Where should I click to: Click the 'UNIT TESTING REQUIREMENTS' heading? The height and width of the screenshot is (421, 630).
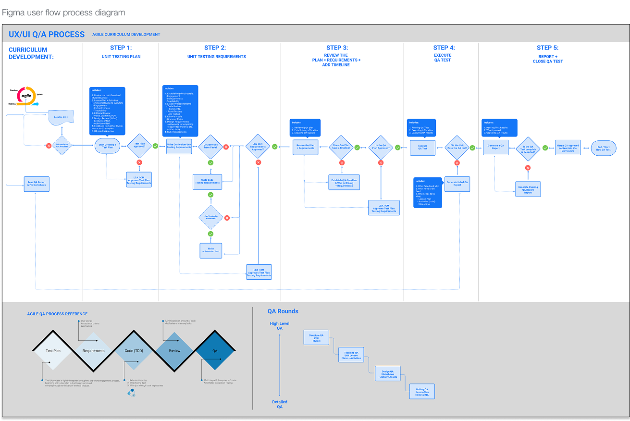coord(217,57)
